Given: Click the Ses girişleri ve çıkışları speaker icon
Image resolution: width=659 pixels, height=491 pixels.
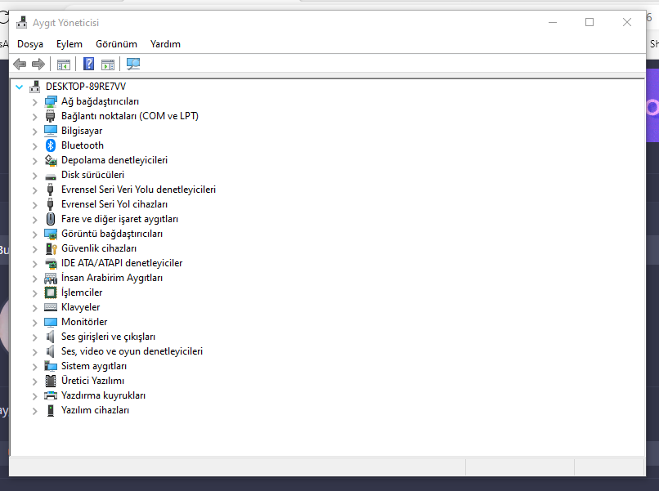Looking at the screenshot, I should click(x=51, y=337).
